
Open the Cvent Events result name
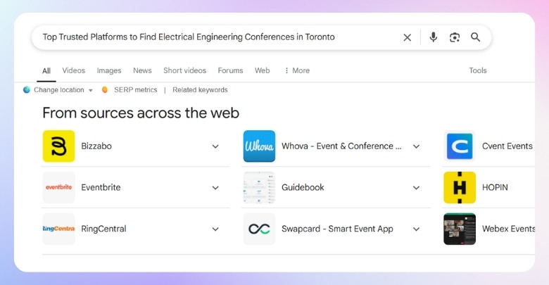coord(507,146)
